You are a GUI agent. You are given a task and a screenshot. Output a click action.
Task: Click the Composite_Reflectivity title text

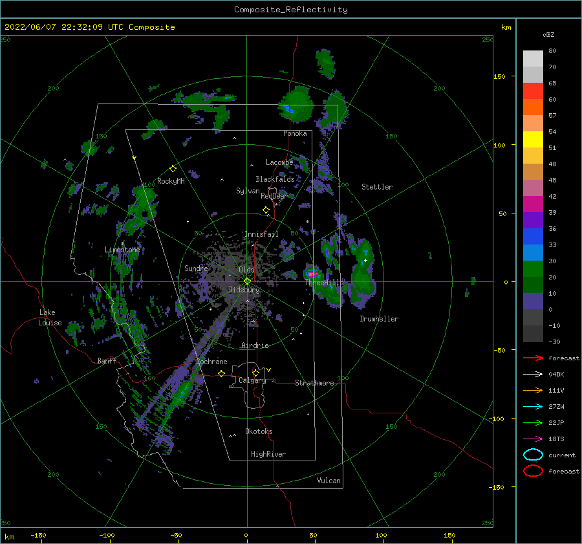point(291,10)
